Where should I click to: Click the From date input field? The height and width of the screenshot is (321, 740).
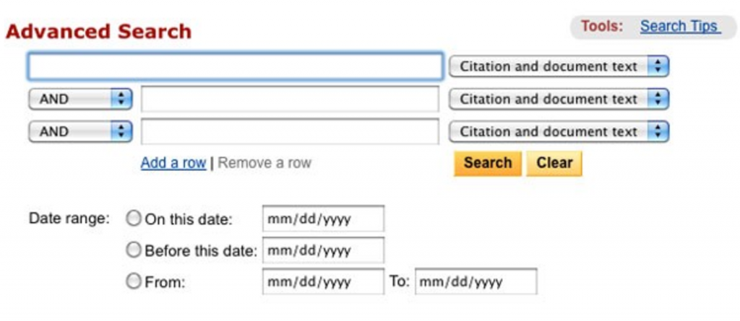pyautogui.click(x=323, y=282)
